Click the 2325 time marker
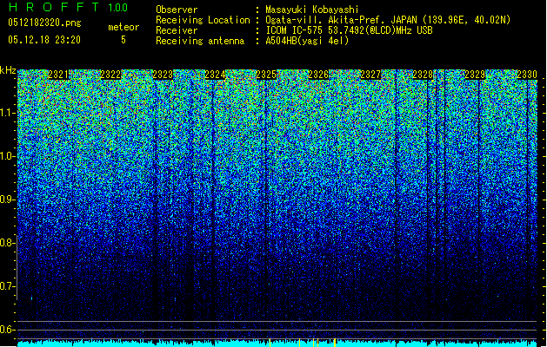 pyautogui.click(x=266, y=75)
